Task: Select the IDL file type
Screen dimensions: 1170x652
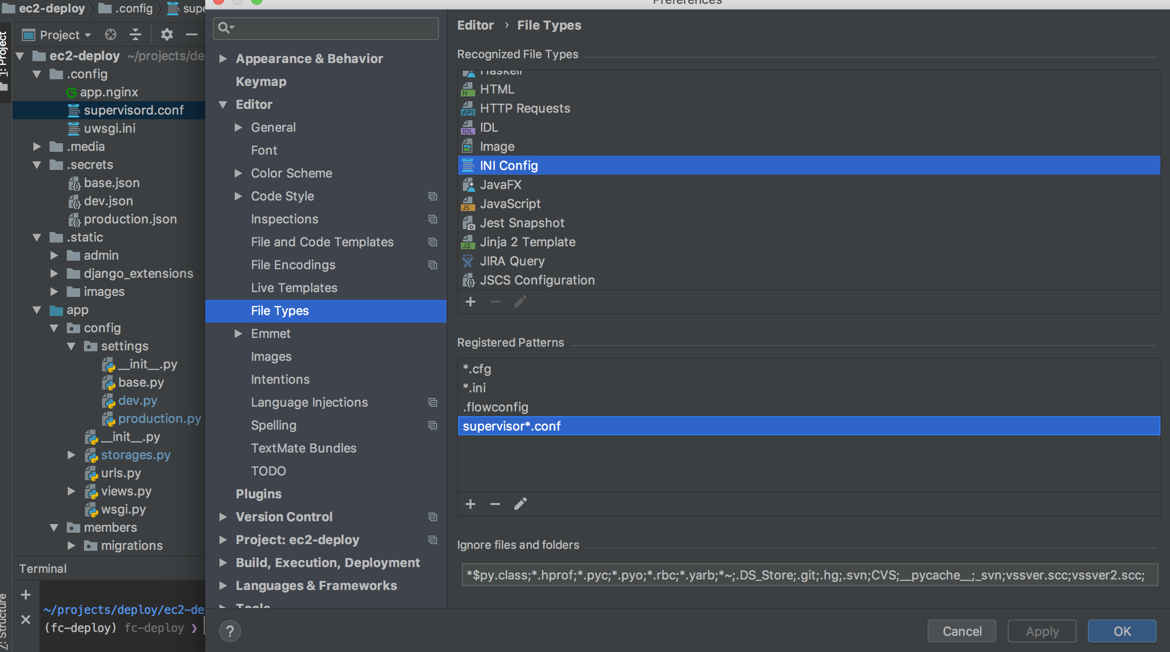Action: 809,127
